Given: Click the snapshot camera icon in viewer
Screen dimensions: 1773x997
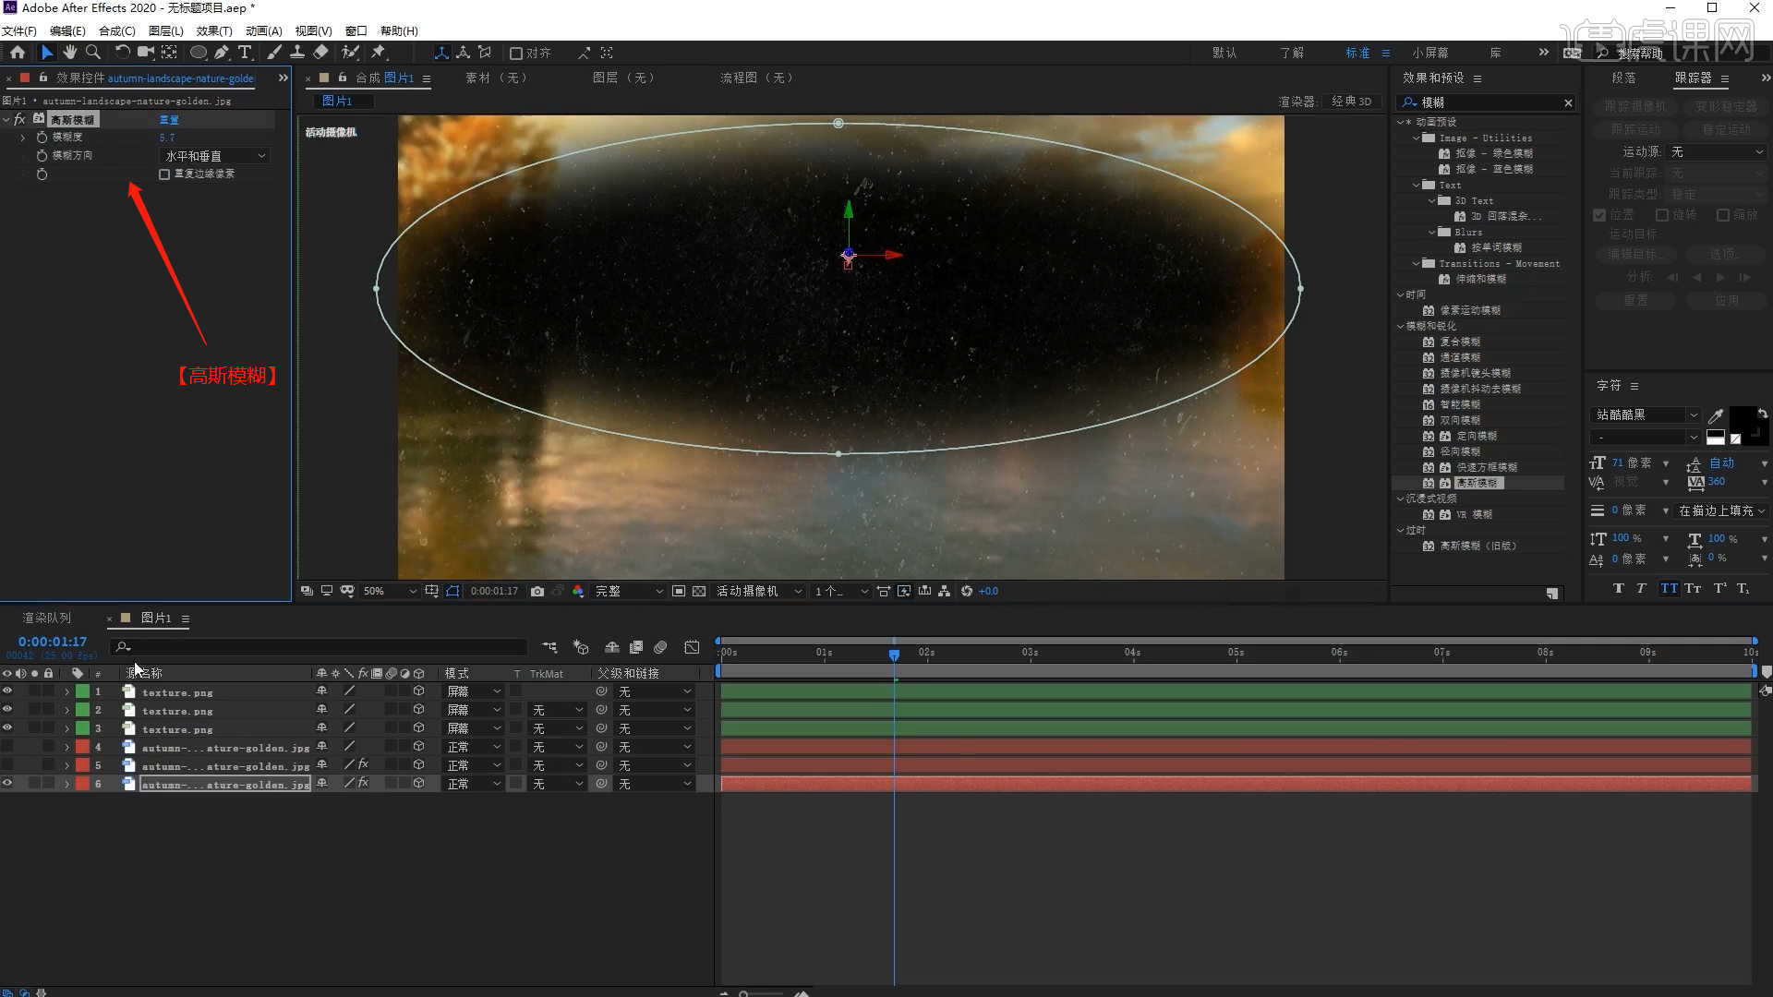Looking at the screenshot, I should 537,591.
